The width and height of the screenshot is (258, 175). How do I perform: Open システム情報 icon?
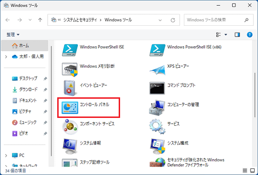70,146
